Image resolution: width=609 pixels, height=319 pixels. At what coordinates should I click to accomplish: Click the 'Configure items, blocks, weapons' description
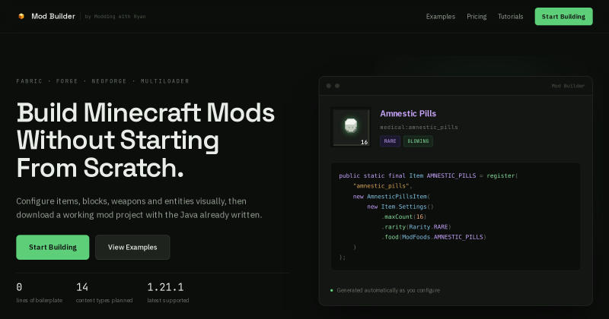[139, 208]
